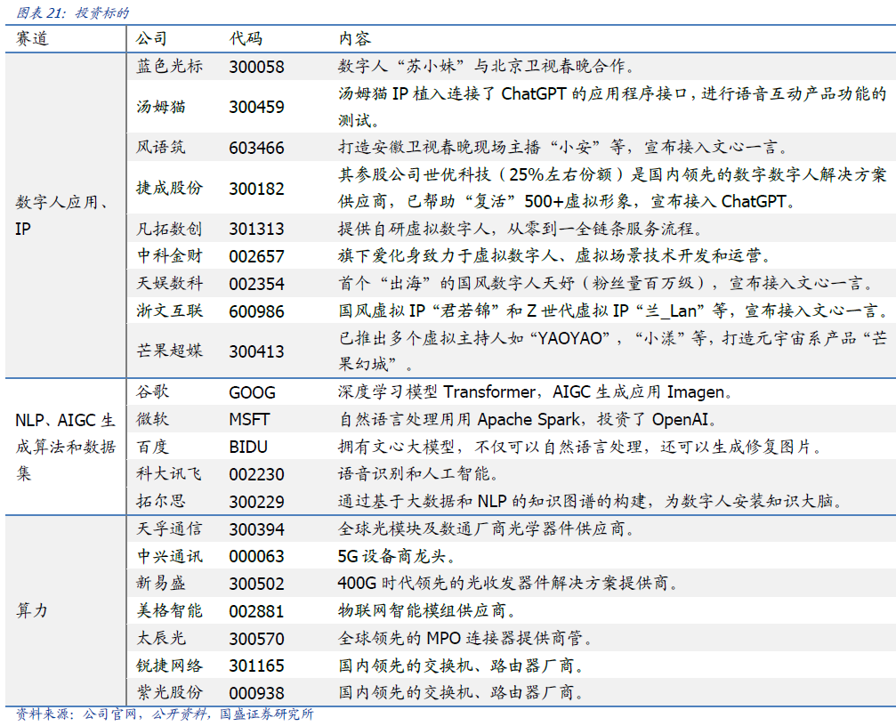Select ticker MSFT
896x726 pixels.
pos(249,420)
